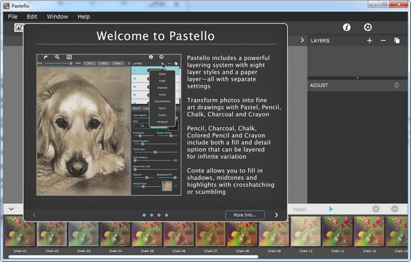This screenshot has width=411, height=262.
Task: Add a new layer with the plus icon
Action: pos(369,40)
